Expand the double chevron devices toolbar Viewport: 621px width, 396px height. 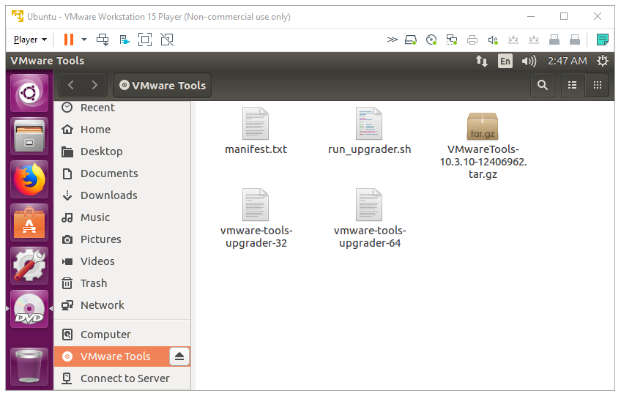point(392,40)
